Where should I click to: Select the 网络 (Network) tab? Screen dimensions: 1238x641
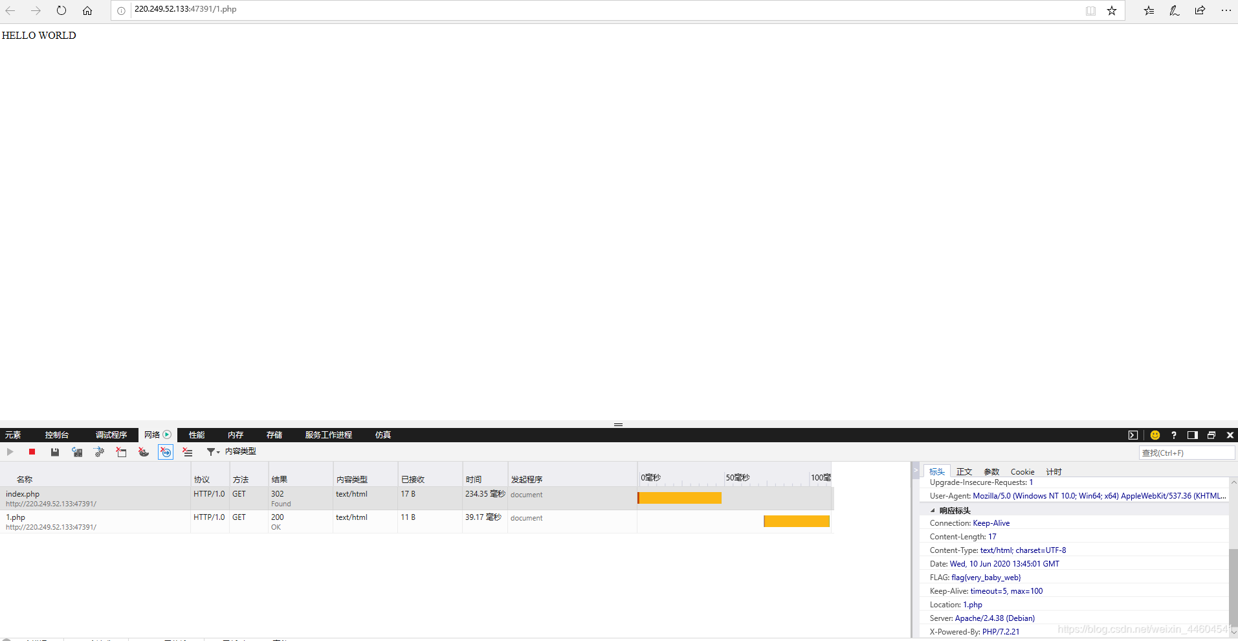158,435
